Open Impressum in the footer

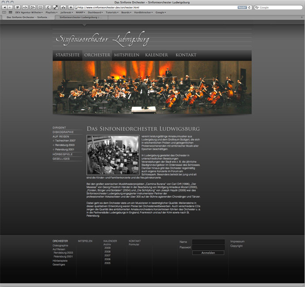pos(237,242)
